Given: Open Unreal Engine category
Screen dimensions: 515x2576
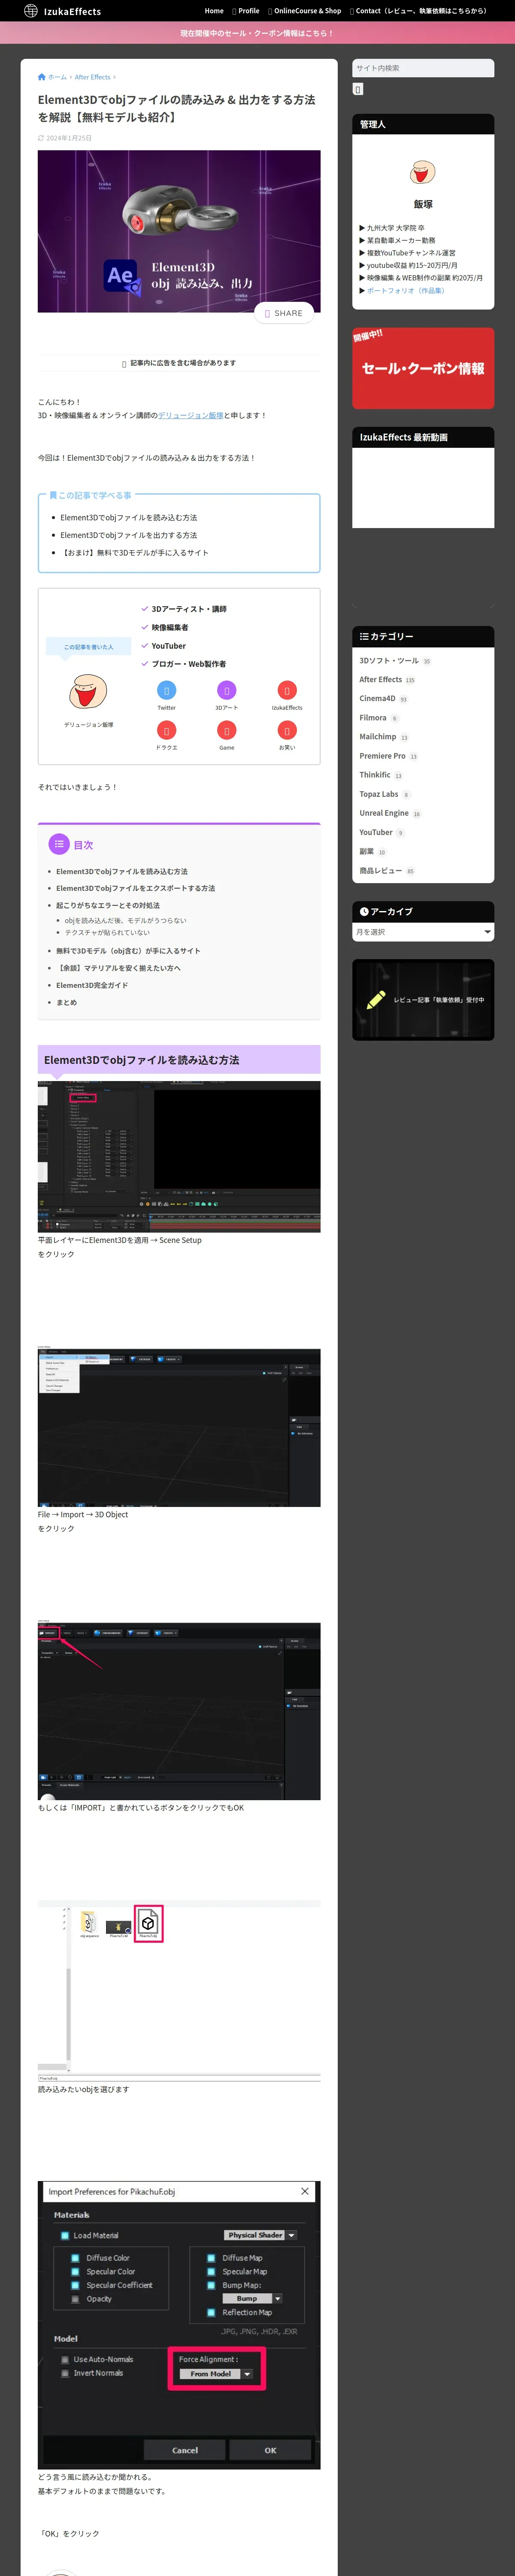Looking at the screenshot, I should 384,813.
